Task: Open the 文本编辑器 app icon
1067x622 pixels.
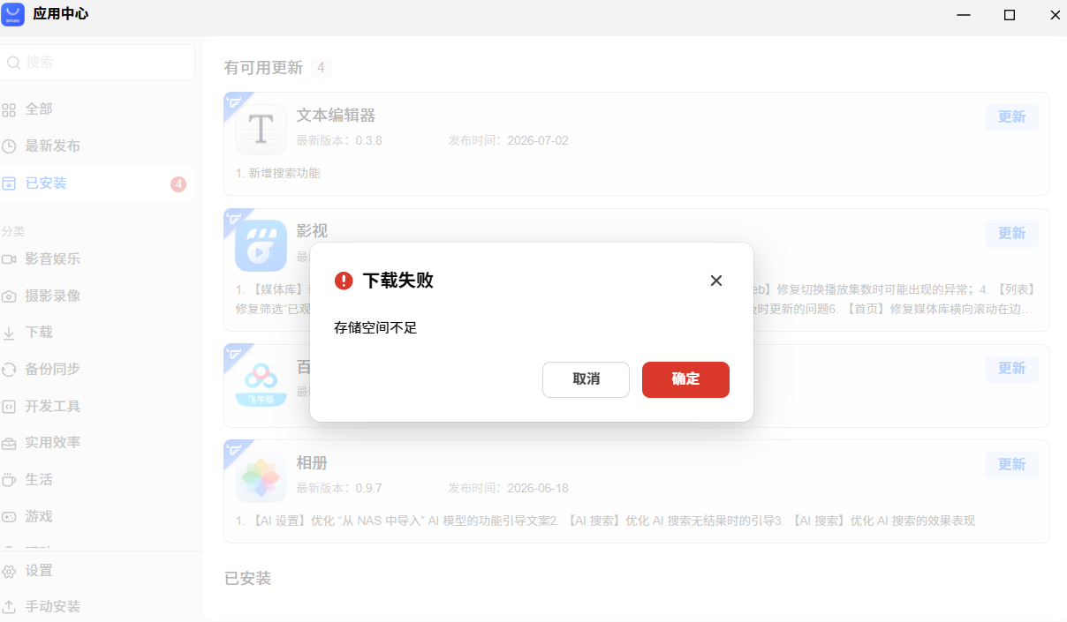Action: (261, 130)
